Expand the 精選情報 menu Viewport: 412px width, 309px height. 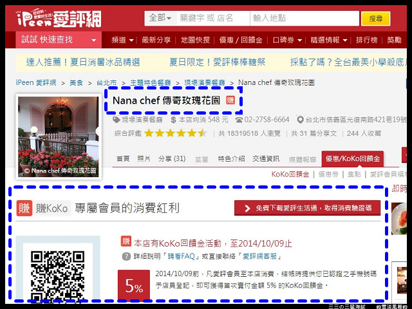(329, 40)
